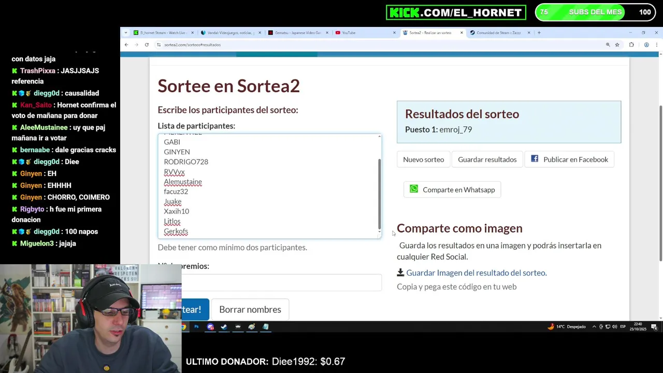
Task: Click the Facebook logo icon
Action: coord(535,159)
